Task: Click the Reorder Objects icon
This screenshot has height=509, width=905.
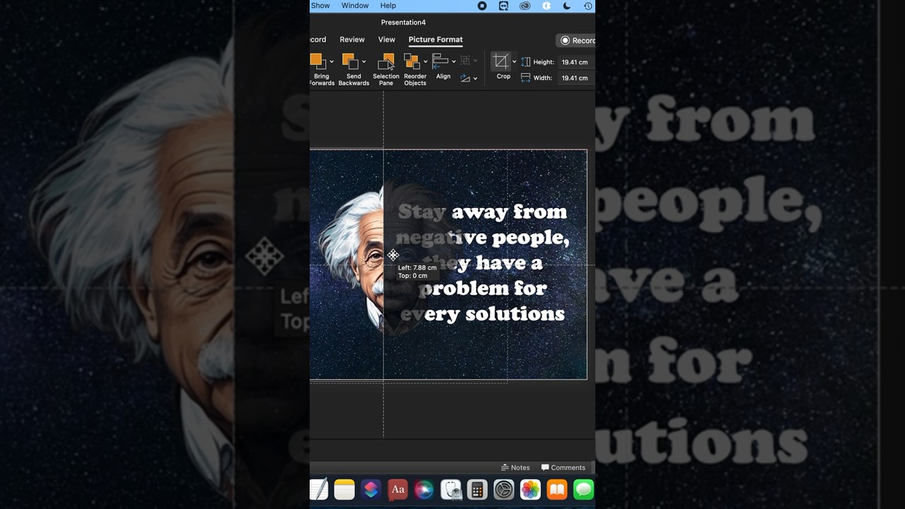Action: point(411,62)
